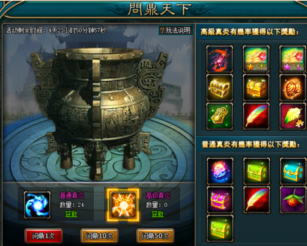This screenshot has width=307, height=246.
Task: Click the rainbow feather in the lower reward list
Action: point(257,200)
